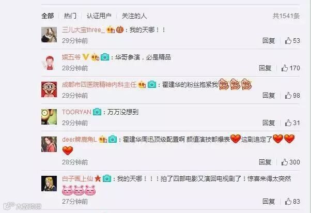Select the 认证用户 tab
Screen dimensions: 311x213
(99, 16)
